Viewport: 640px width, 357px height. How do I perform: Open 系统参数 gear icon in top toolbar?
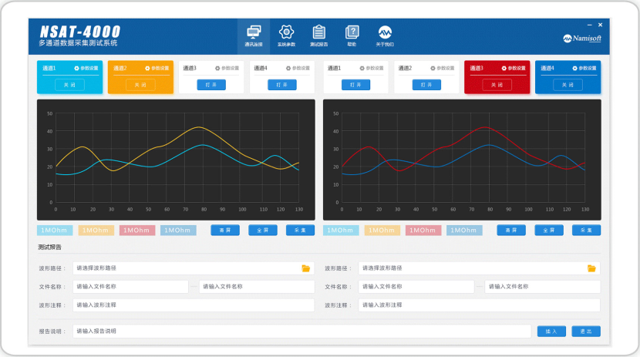pyautogui.click(x=286, y=34)
